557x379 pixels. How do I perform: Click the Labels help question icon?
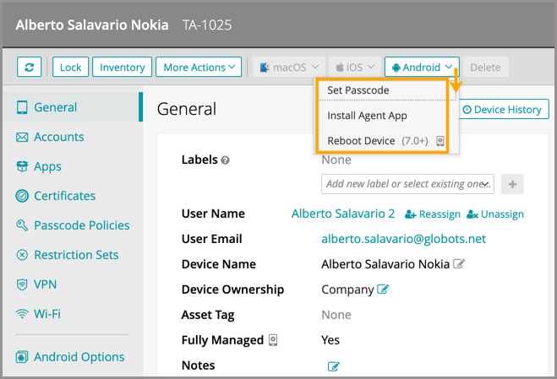point(226,160)
